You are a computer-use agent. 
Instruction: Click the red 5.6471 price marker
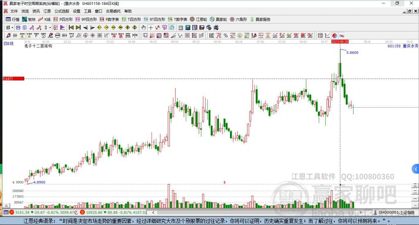click(x=14, y=79)
